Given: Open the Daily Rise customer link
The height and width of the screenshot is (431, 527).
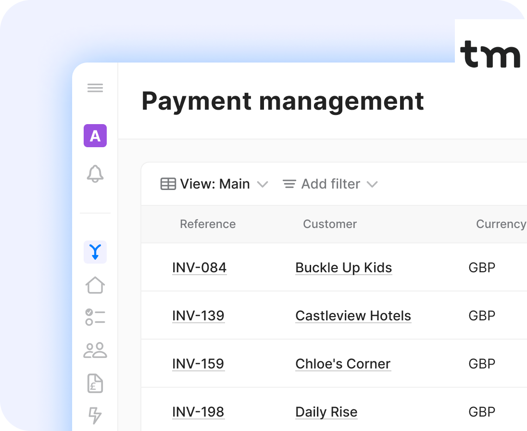Looking at the screenshot, I should pos(326,412).
